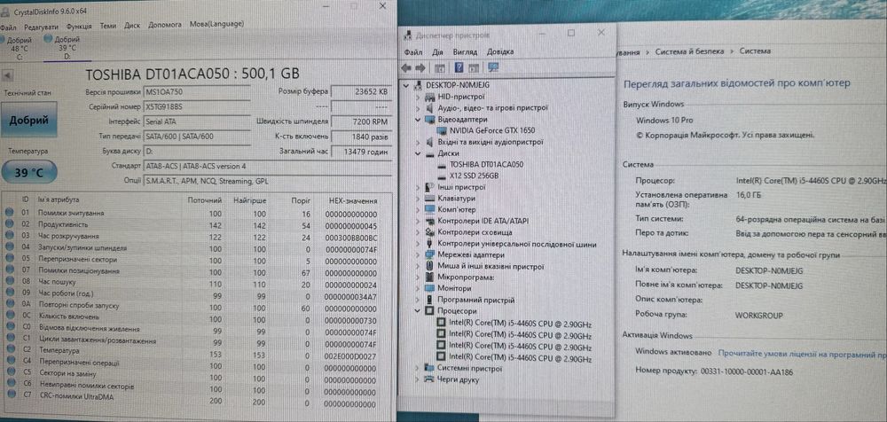
Task: Click Scan for hardware changes monitor icon
Action: pos(493,68)
